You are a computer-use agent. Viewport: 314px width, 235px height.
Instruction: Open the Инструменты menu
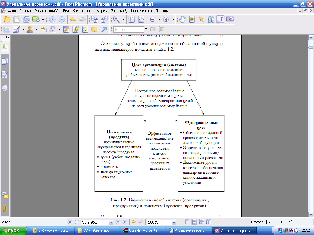coord(141,11)
